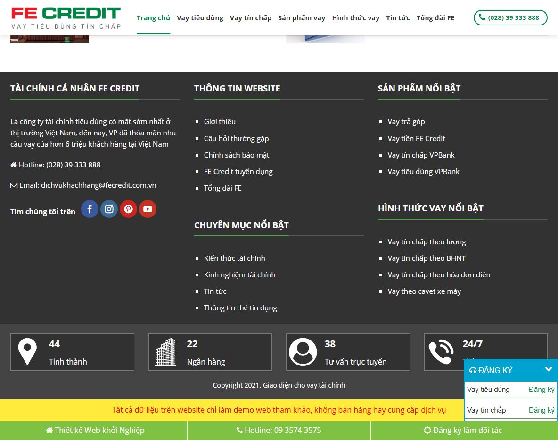This screenshot has width=558, height=440.
Task: Open Kinh nghiệm tài chính link
Action: [x=239, y=275]
